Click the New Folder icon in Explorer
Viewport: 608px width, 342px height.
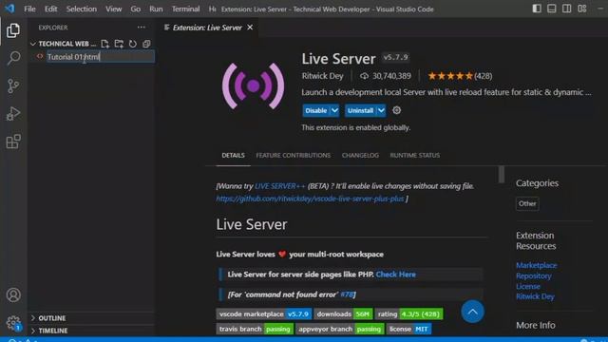119,44
